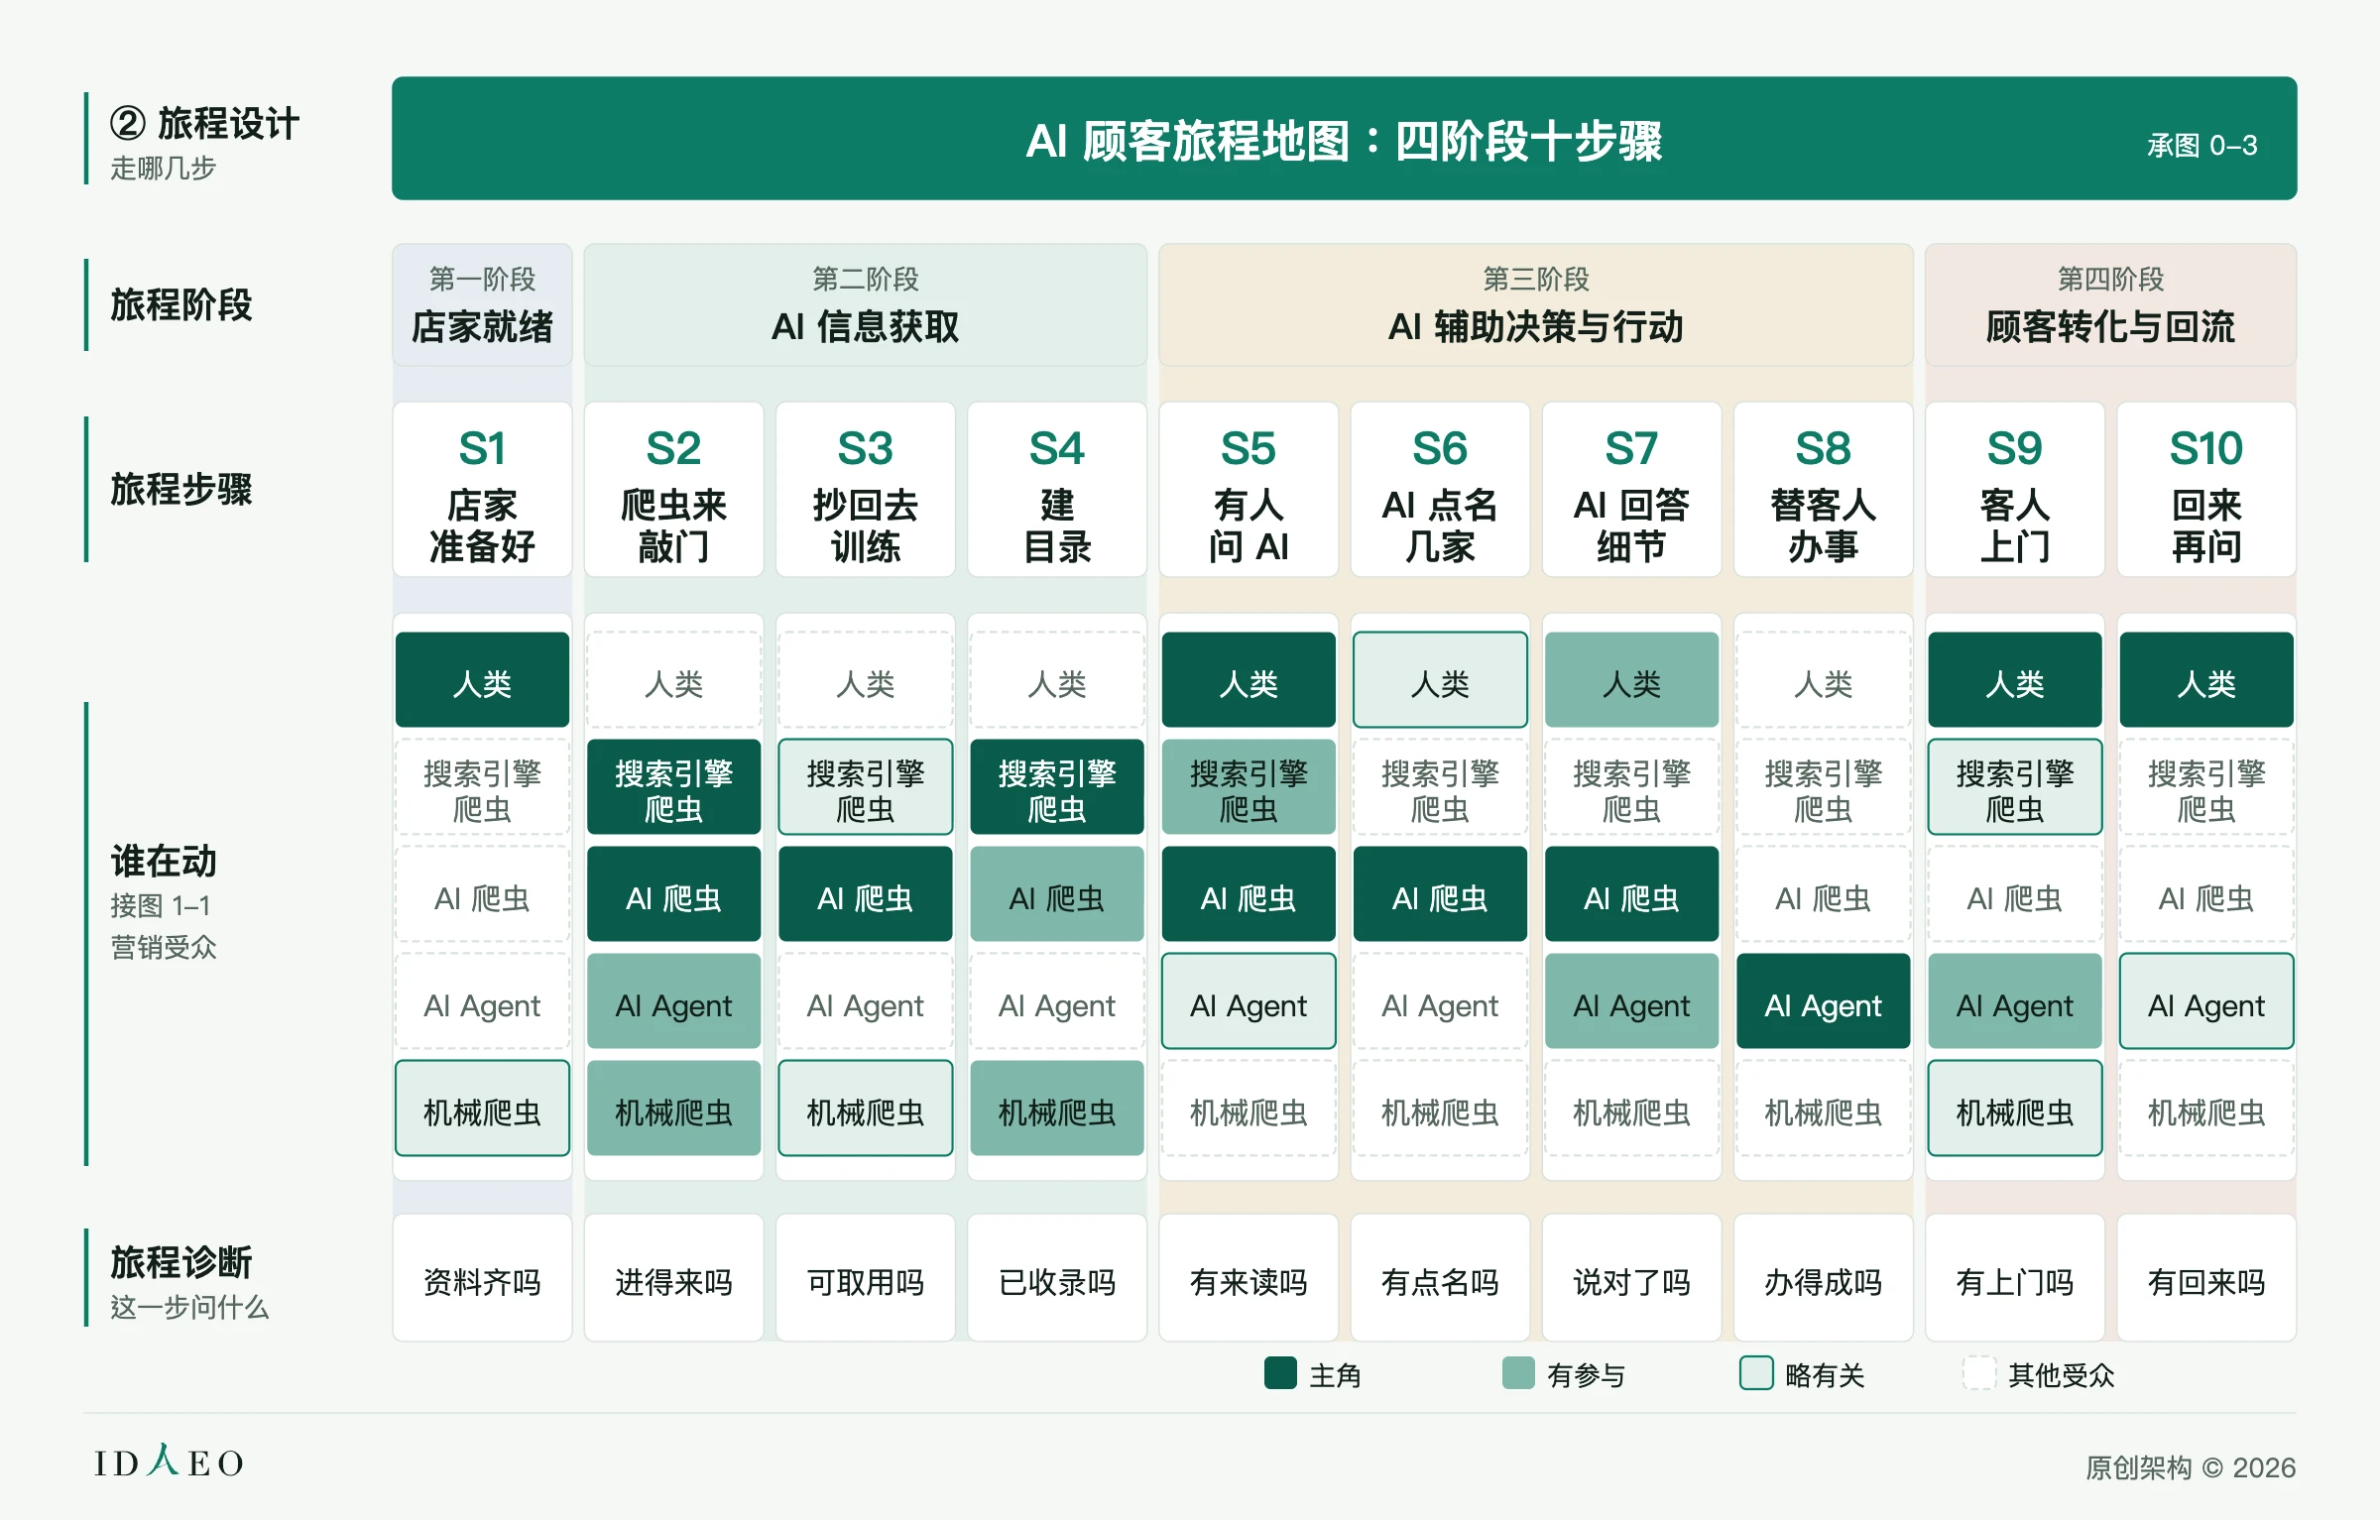Click the 已收录吗 diagnosis cell
Screen dimensions: 2380x1520
(x=1057, y=1278)
